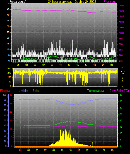The image size is (130, 154).
Task: Select the 'S' compass direction label
Action: [x=122, y=77]
